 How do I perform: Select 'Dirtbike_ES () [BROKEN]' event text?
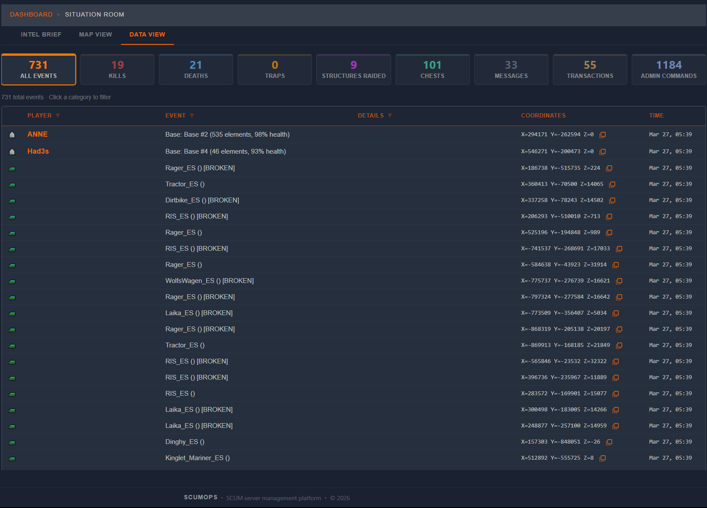202,200
